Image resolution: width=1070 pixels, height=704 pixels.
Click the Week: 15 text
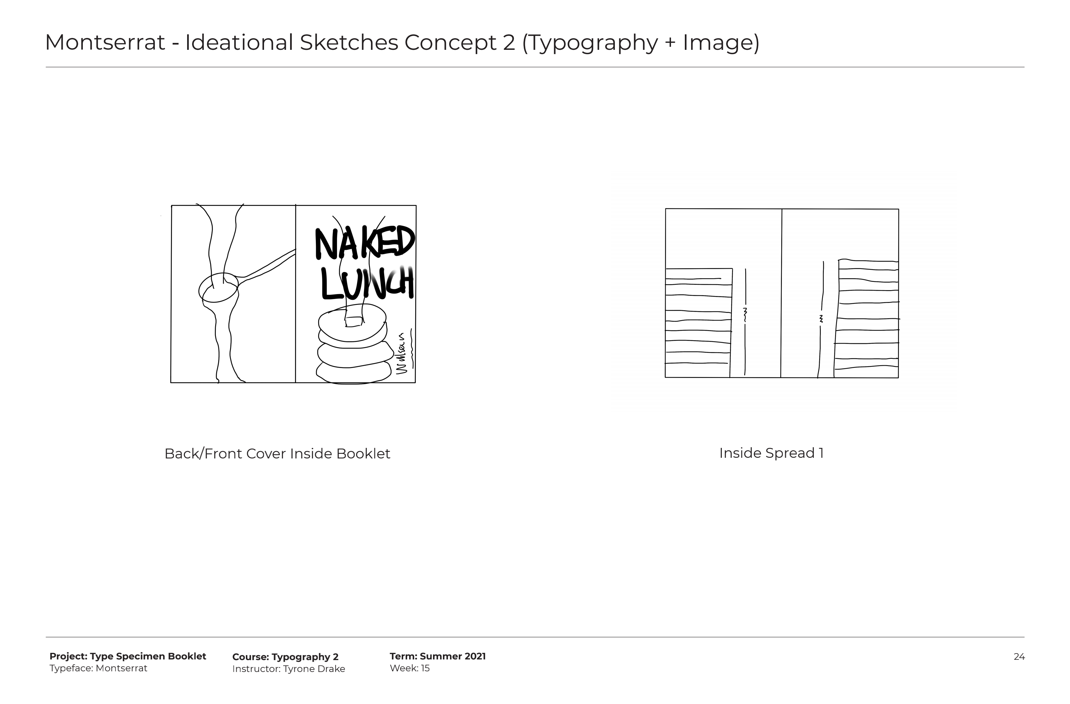(x=409, y=668)
